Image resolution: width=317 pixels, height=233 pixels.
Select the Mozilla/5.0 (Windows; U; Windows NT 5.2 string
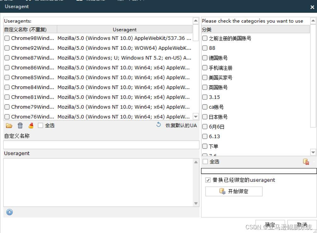point(124,58)
